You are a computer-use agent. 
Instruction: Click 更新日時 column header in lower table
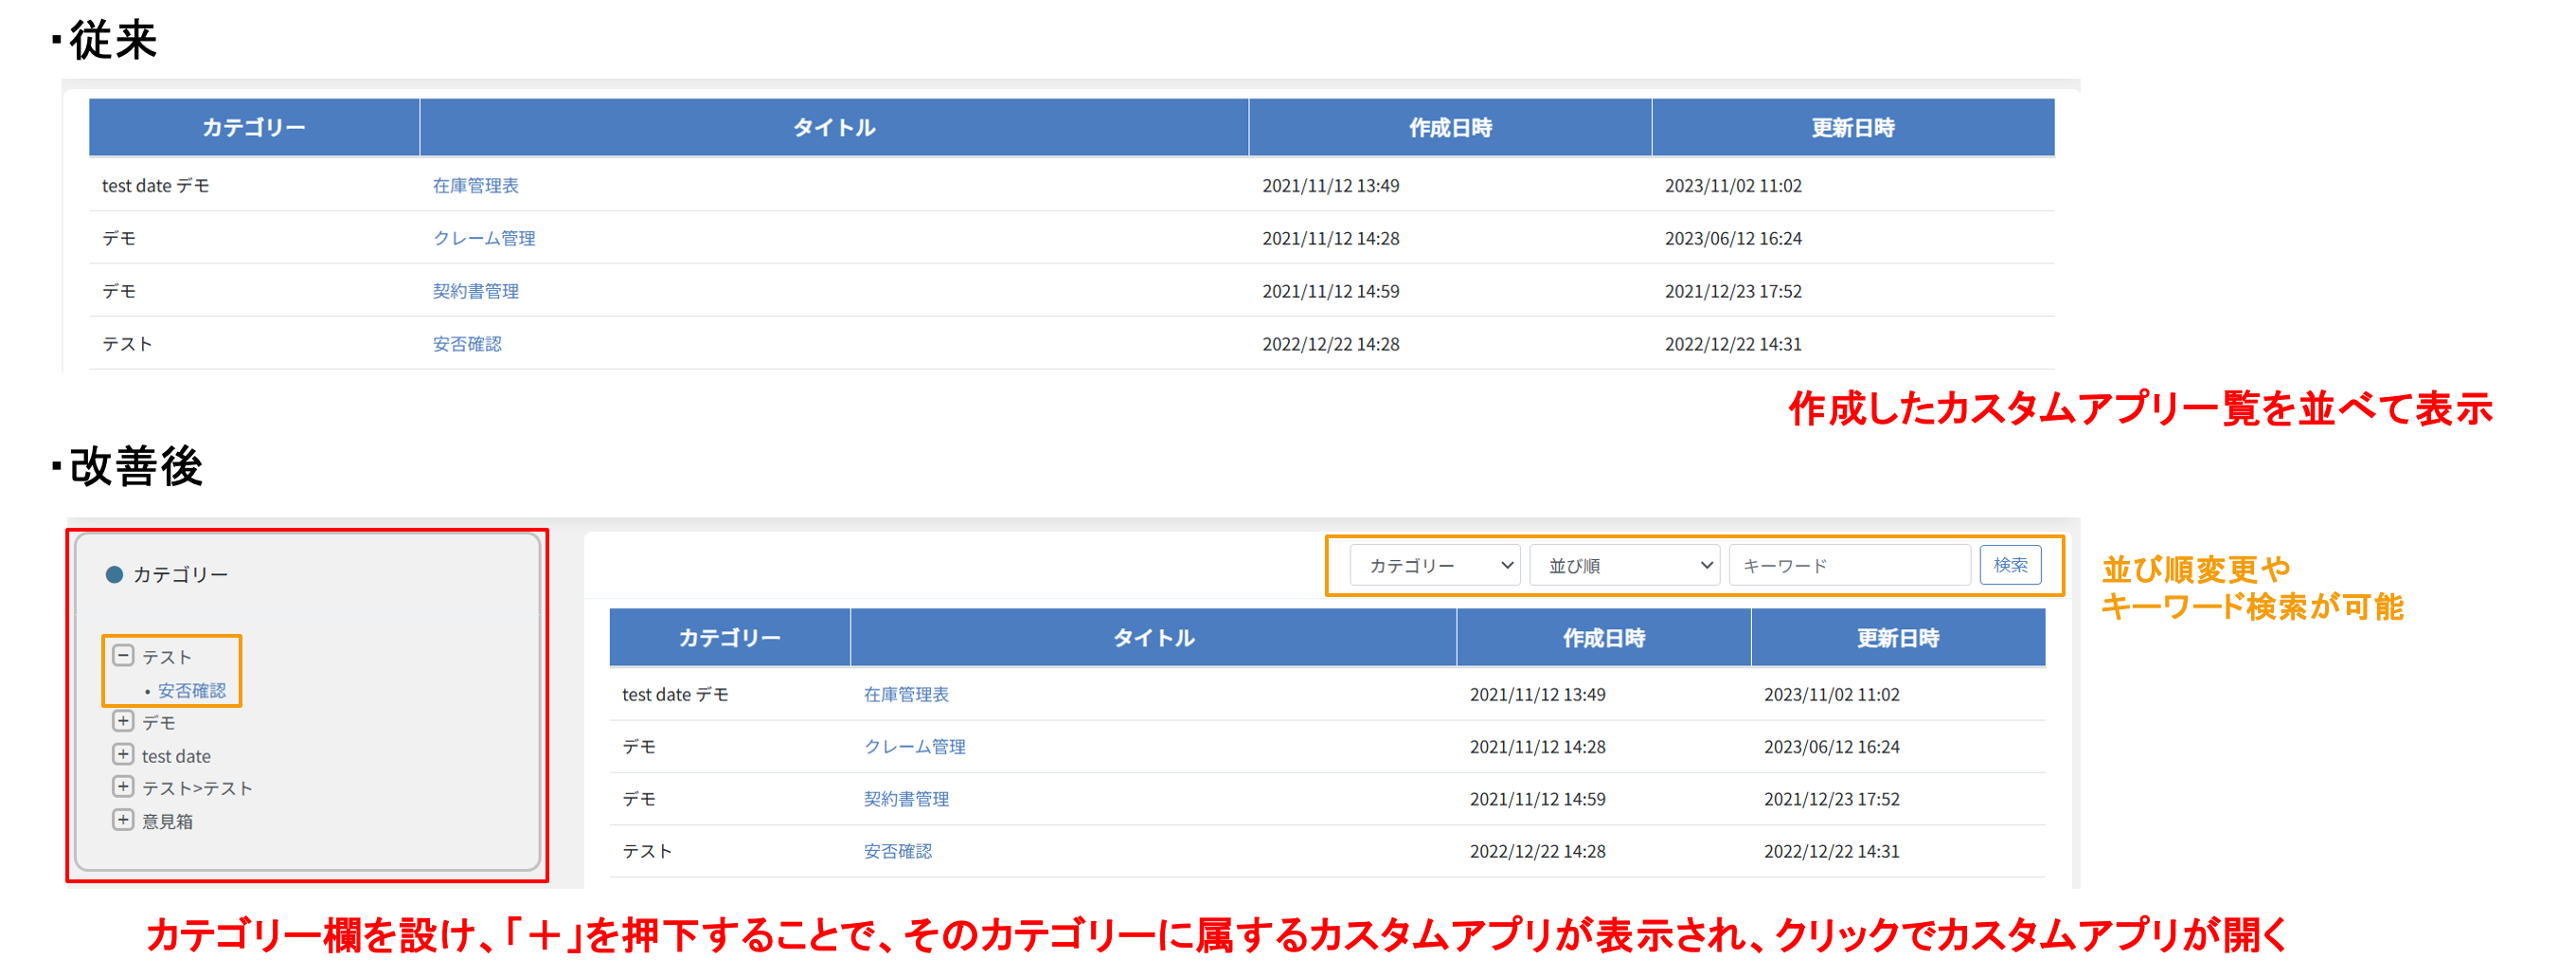(x=1897, y=638)
